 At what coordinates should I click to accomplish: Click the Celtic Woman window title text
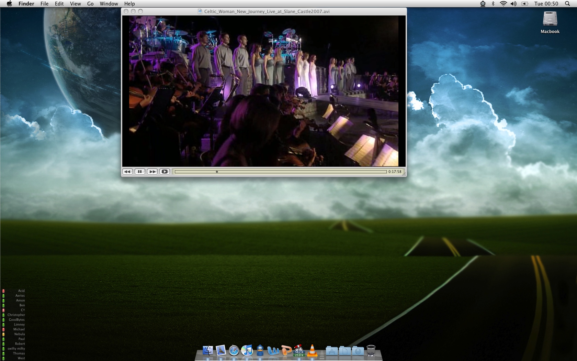pyautogui.click(x=267, y=11)
